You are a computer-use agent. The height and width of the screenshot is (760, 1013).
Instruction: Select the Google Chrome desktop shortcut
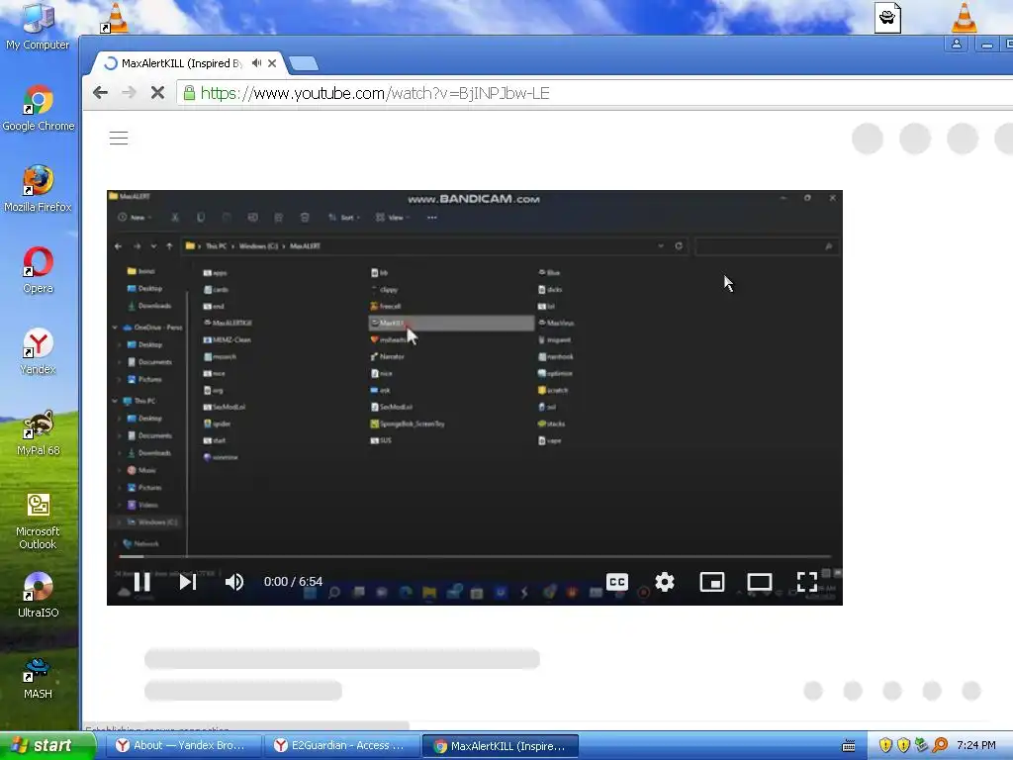click(x=39, y=109)
